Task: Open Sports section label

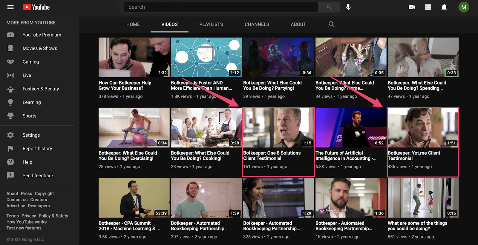Action: [30, 116]
